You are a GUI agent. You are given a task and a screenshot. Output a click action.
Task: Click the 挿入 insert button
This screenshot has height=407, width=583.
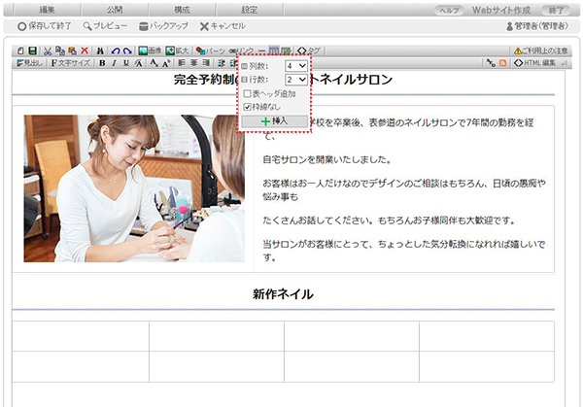point(274,121)
